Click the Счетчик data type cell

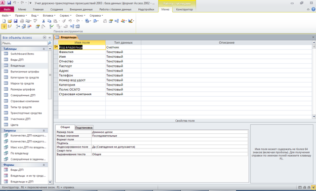click(x=123, y=47)
